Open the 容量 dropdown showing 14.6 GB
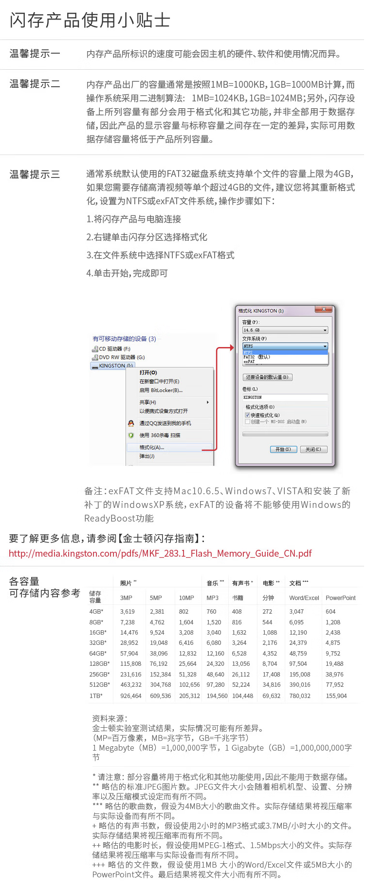Viewport: 367px width, 892px height. [285, 330]
